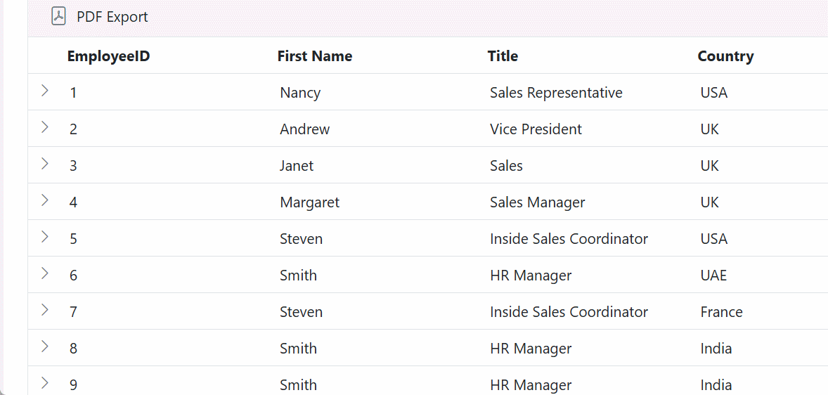
Task: Expand the row for Margaret
Action: [x=45, y=200]
